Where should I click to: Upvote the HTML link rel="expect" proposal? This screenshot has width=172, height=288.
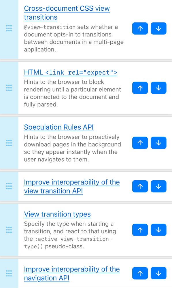coord(140,88)
